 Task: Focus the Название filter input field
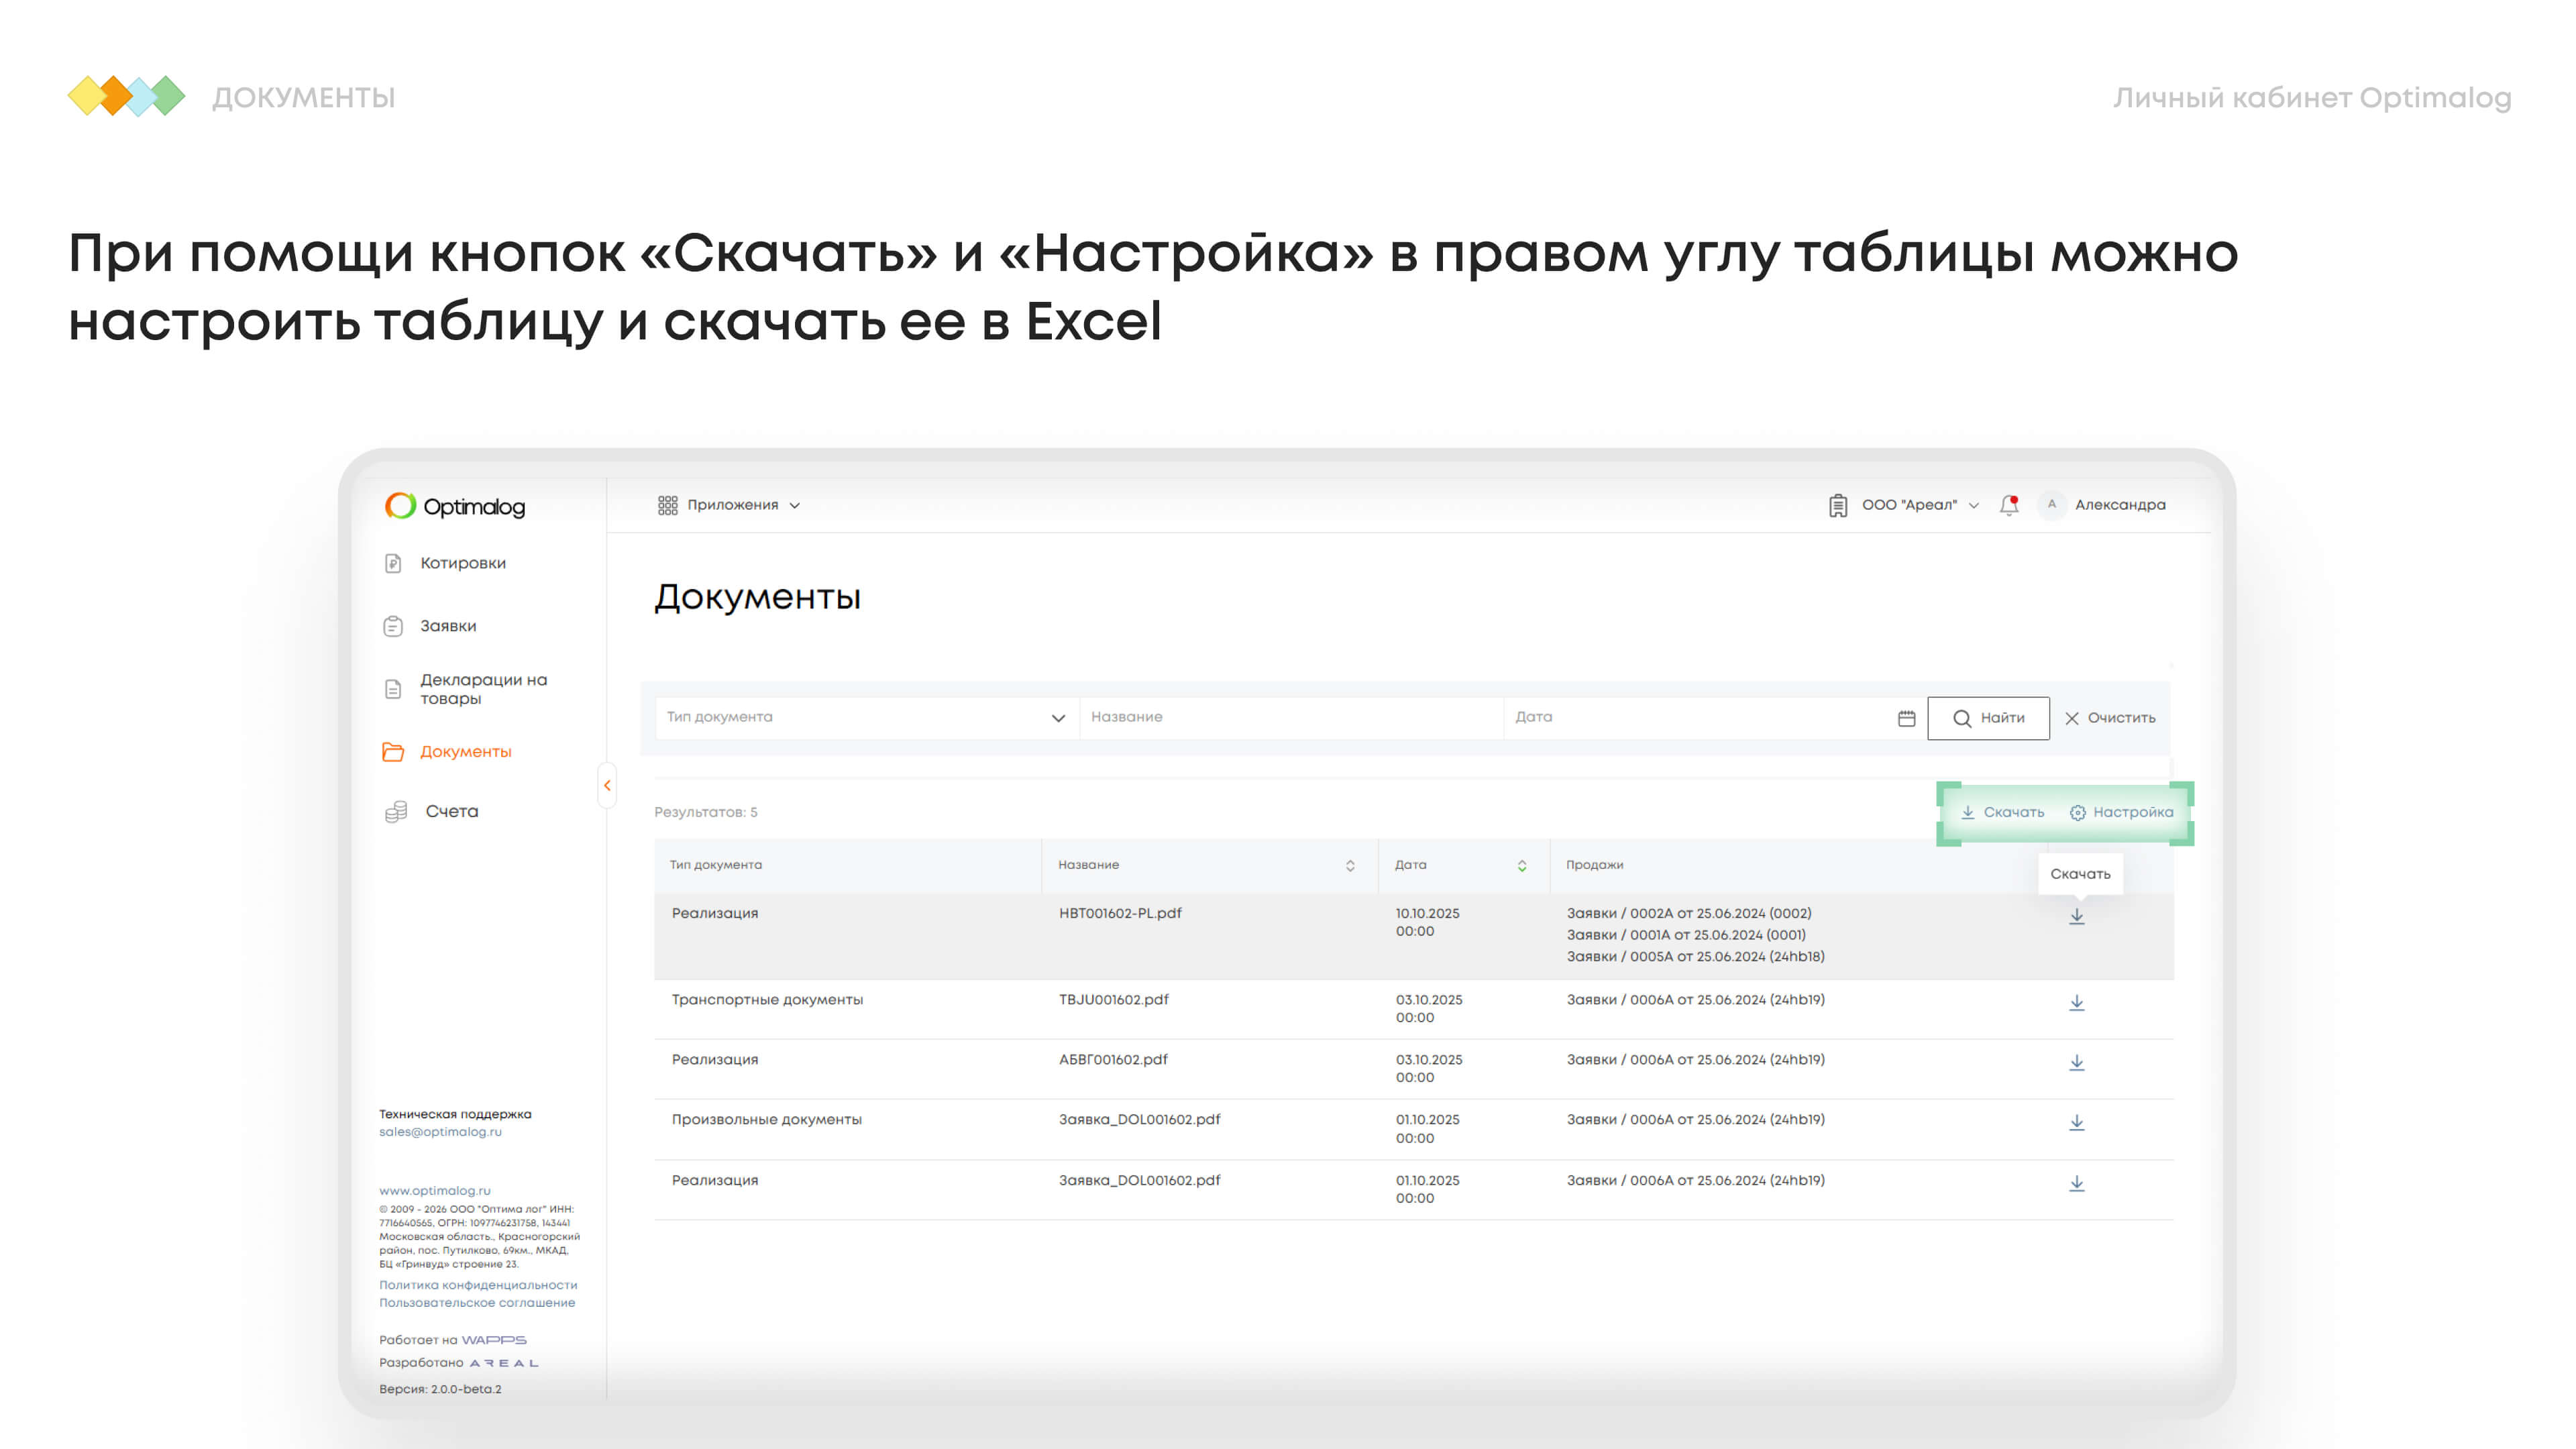point(1290,718)
